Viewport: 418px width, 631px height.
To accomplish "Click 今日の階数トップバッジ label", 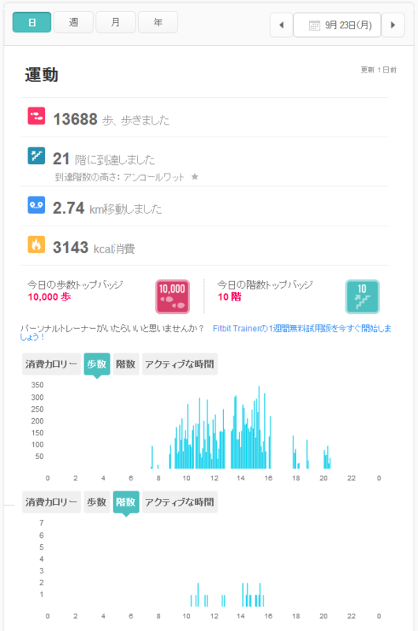I will pos(265,285).
